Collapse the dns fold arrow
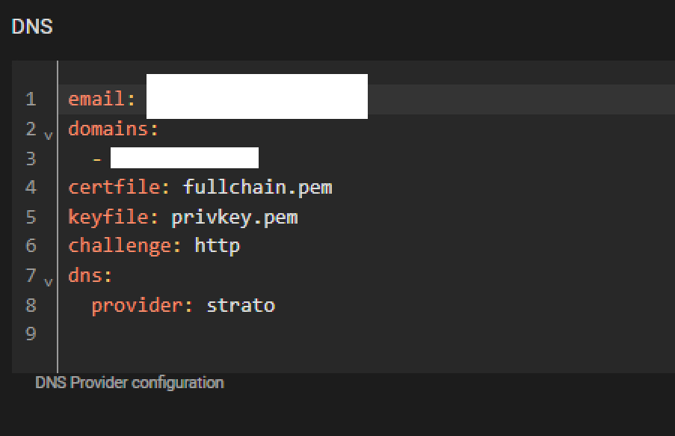Screen dimensions: 675x436 (x=48, y=282)
